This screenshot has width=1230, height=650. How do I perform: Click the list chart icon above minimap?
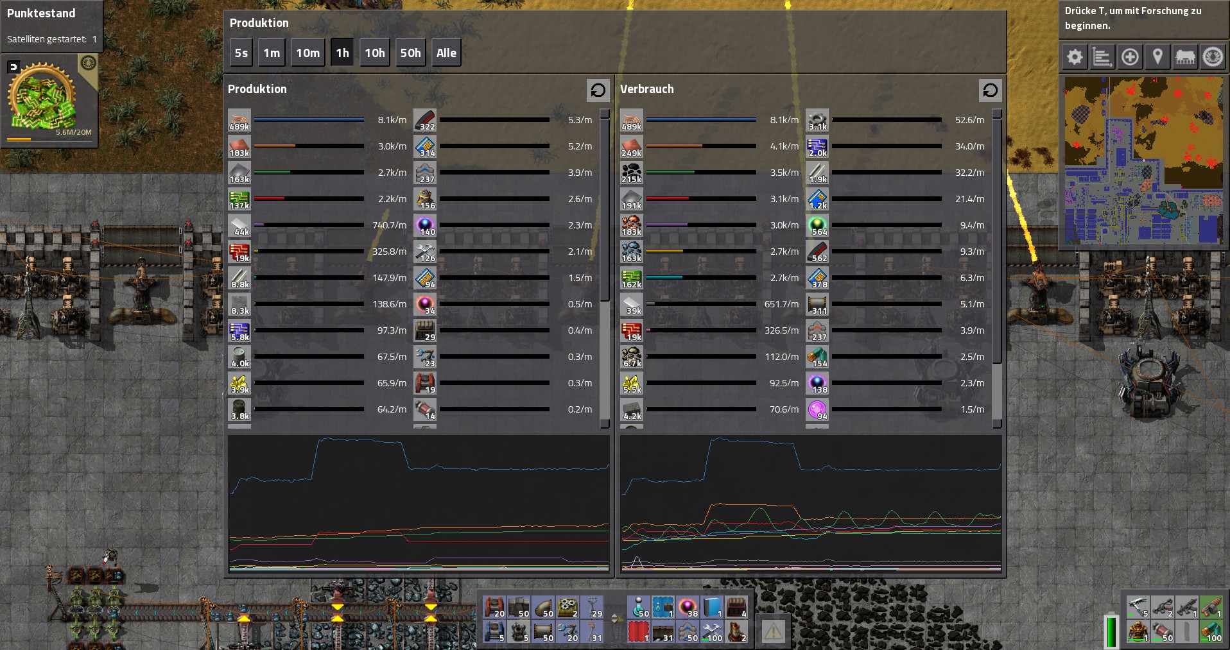1102,57
